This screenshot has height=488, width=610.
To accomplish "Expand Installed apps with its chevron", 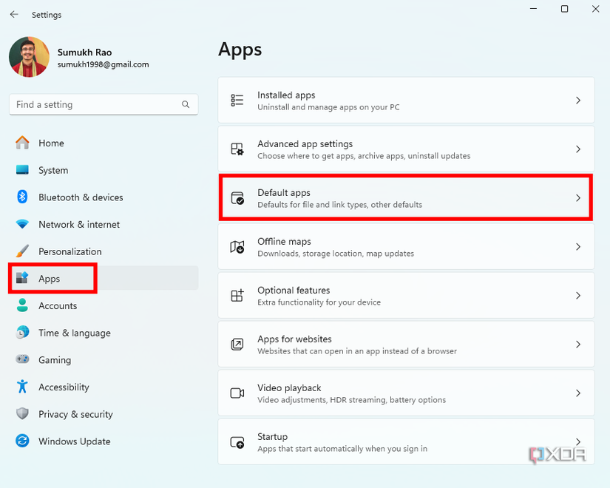I will point(578,101).
